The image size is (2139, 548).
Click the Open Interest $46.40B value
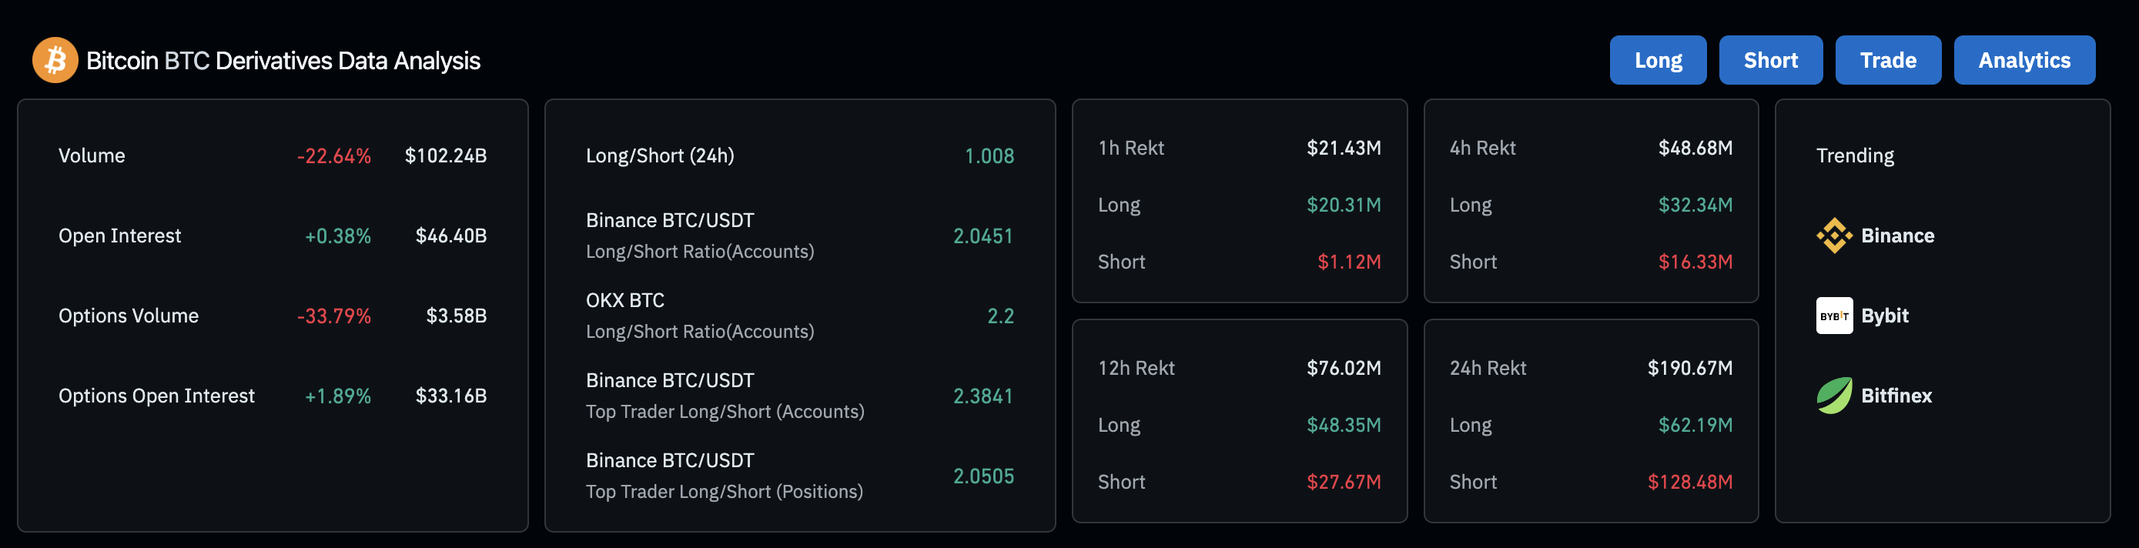451,236
